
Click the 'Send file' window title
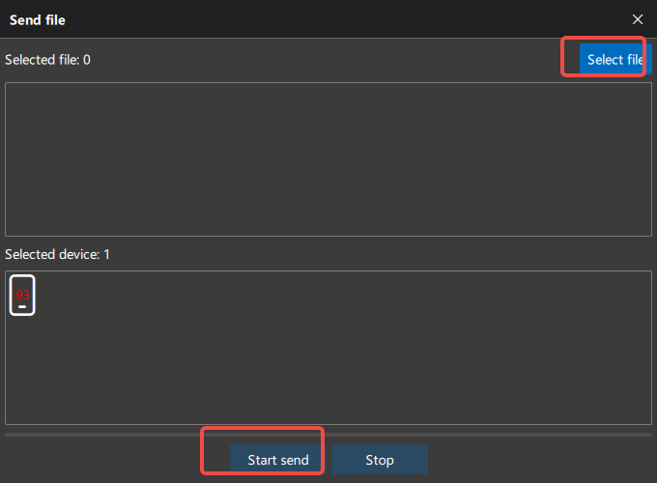coord(38,20)
